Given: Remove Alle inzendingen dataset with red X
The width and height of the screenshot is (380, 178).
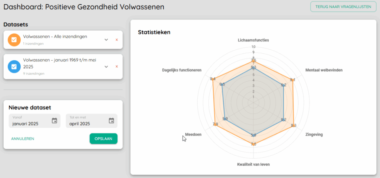Looking at the screenshot, I should point(117,40).
